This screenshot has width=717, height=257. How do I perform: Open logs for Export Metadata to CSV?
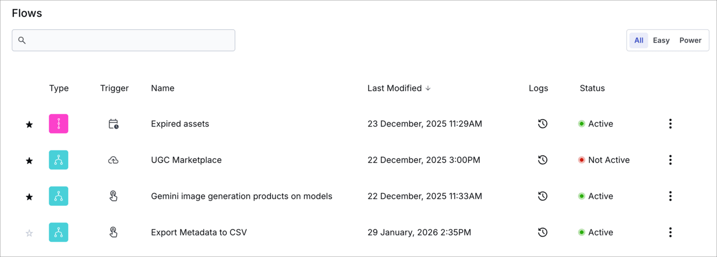click(543, 232)
